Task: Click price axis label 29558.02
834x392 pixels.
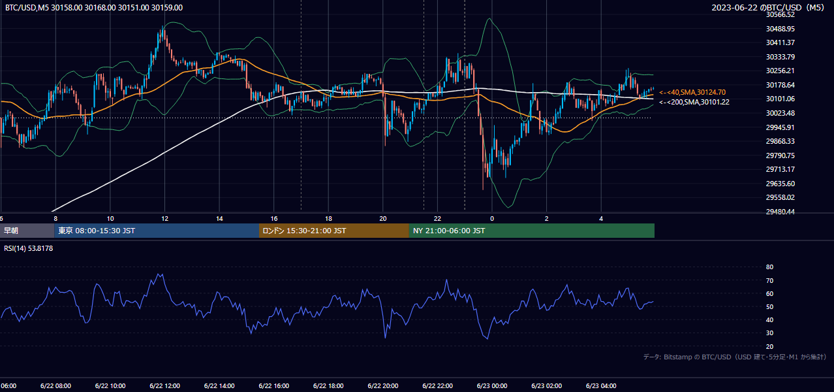Action: (x=780, y=197)
